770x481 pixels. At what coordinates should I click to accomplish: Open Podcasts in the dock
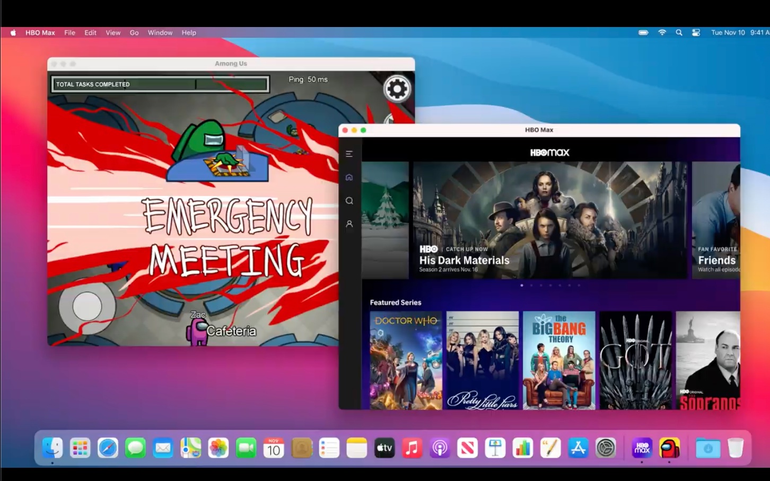(x=440, y=448)
